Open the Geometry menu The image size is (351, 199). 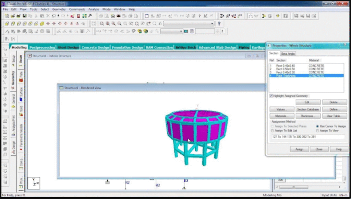pyautogui.click(x=59, y=9)
